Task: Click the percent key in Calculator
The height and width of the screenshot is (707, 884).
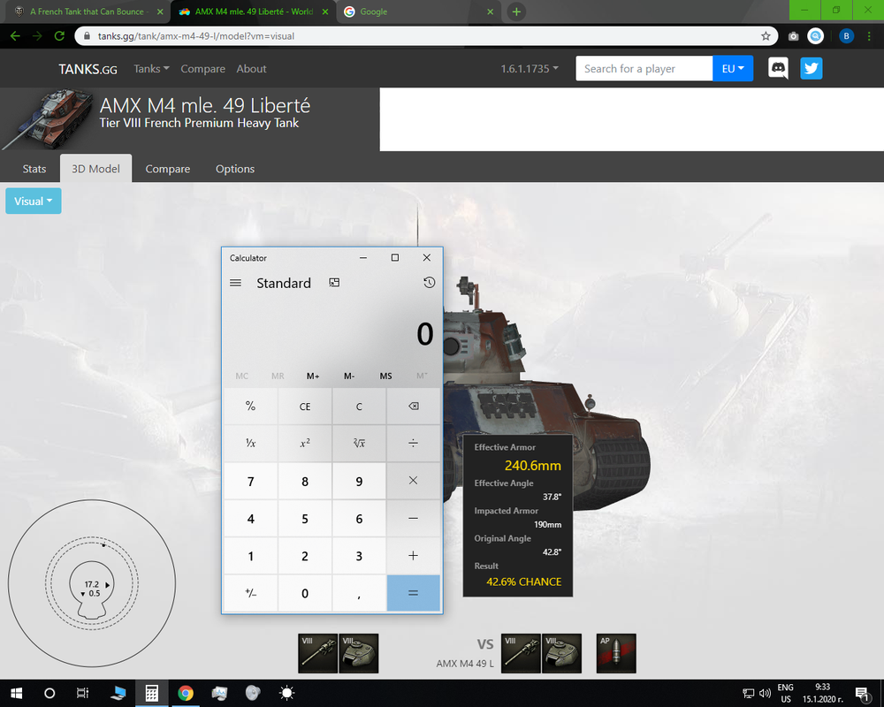Action: point(250,406)
